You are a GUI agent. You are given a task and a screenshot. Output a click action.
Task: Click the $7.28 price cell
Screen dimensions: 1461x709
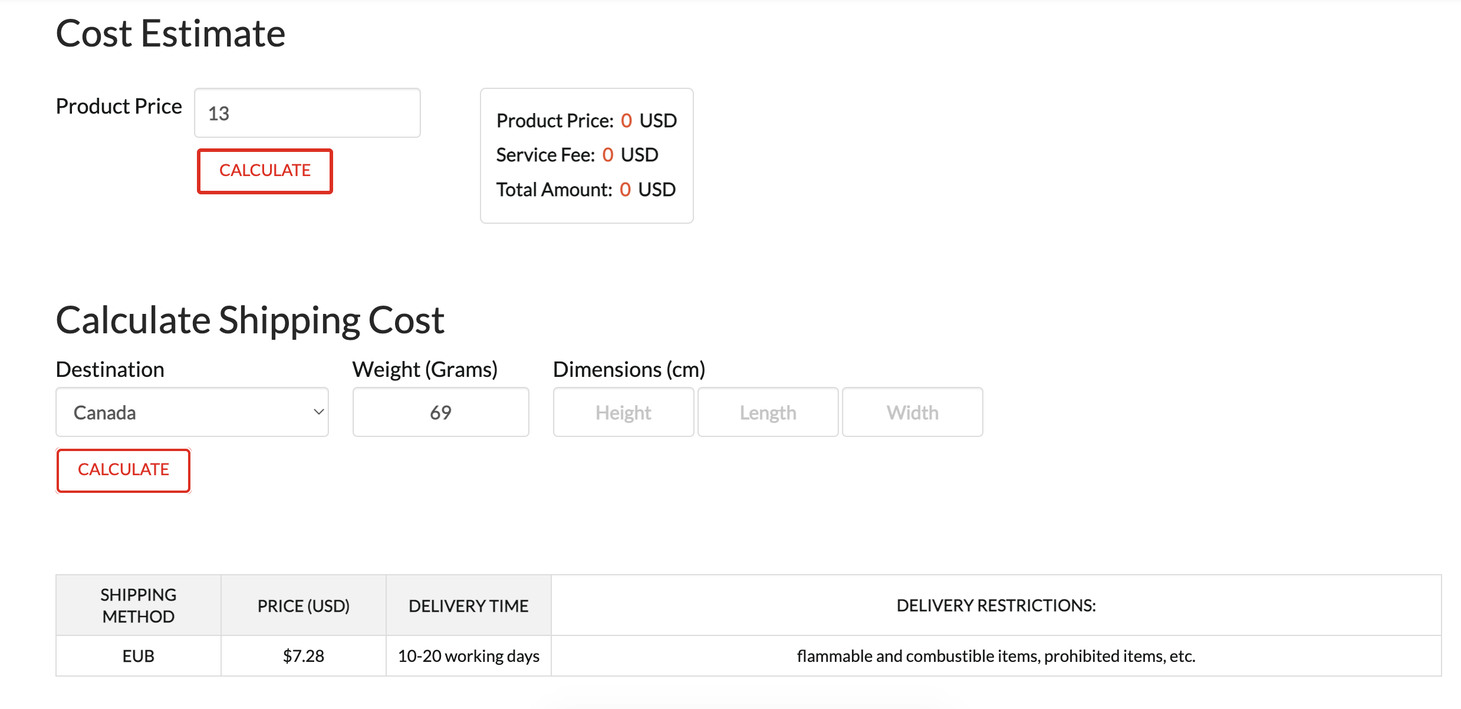pyautogui.click(x=303, y=655)
